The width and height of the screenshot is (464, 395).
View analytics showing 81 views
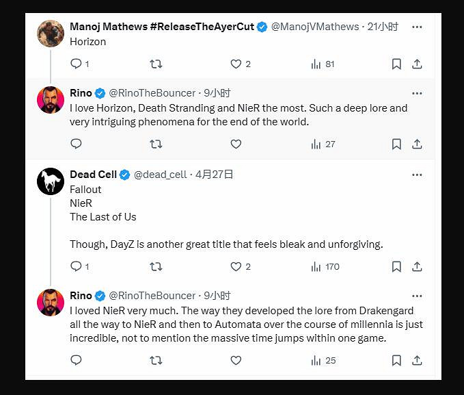tap(323, 64)
